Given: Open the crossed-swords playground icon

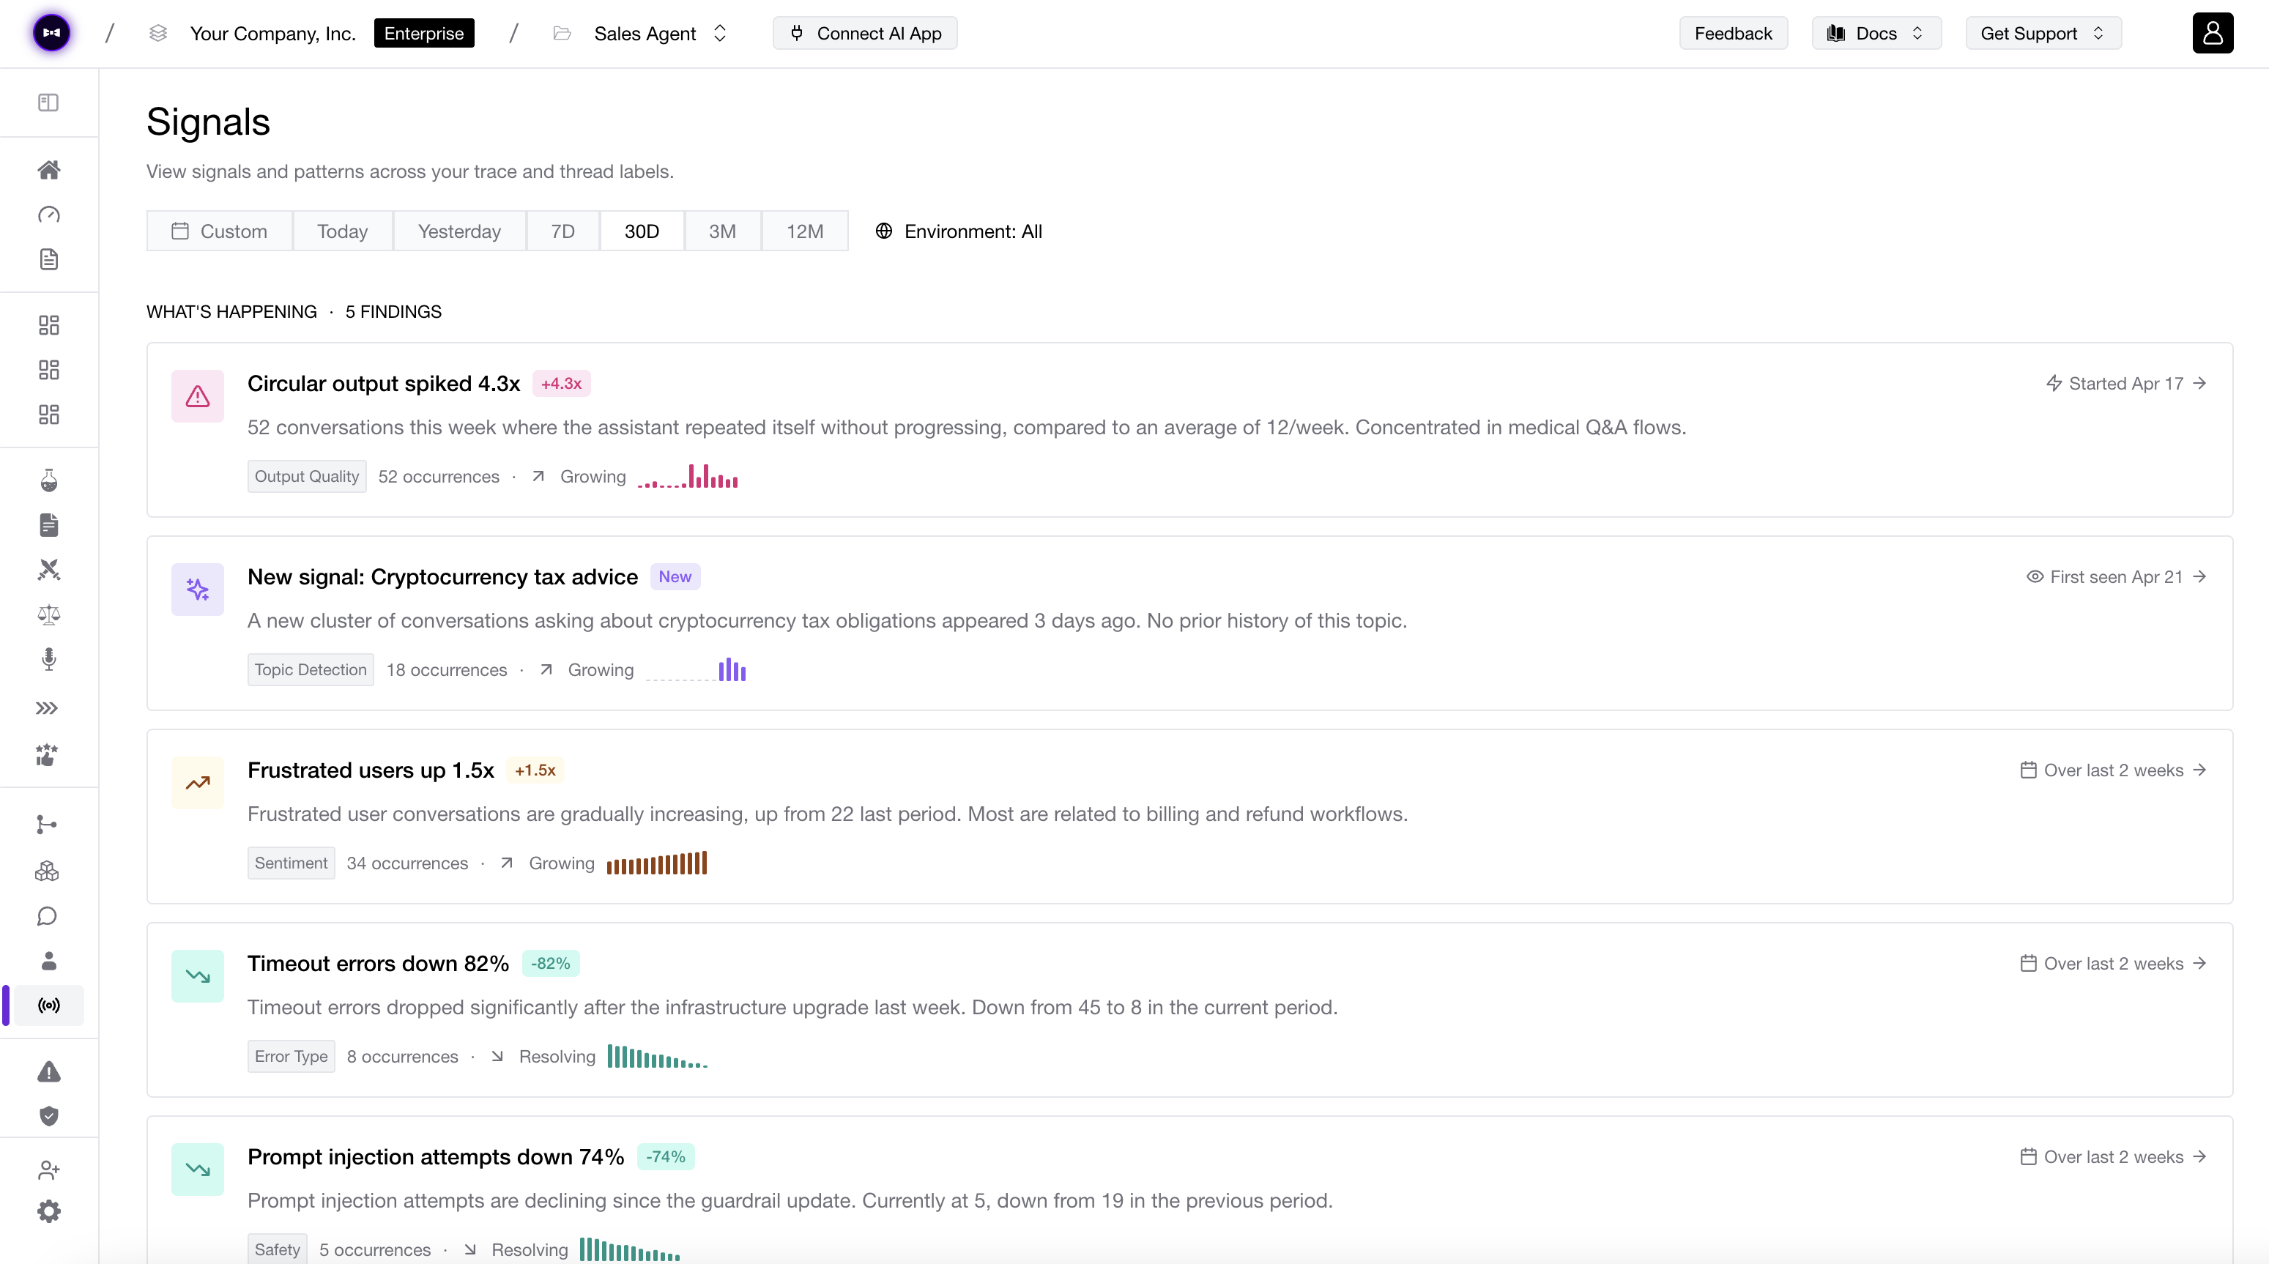Looking at the screenshot, I should click(48, 569).
